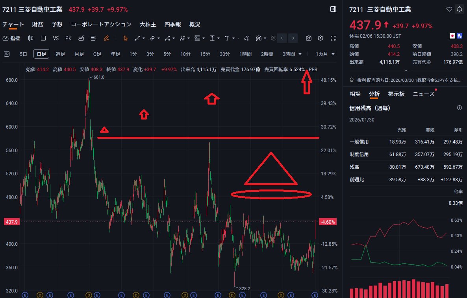Expand quote details chevron below 出来高

coord(406,71)
